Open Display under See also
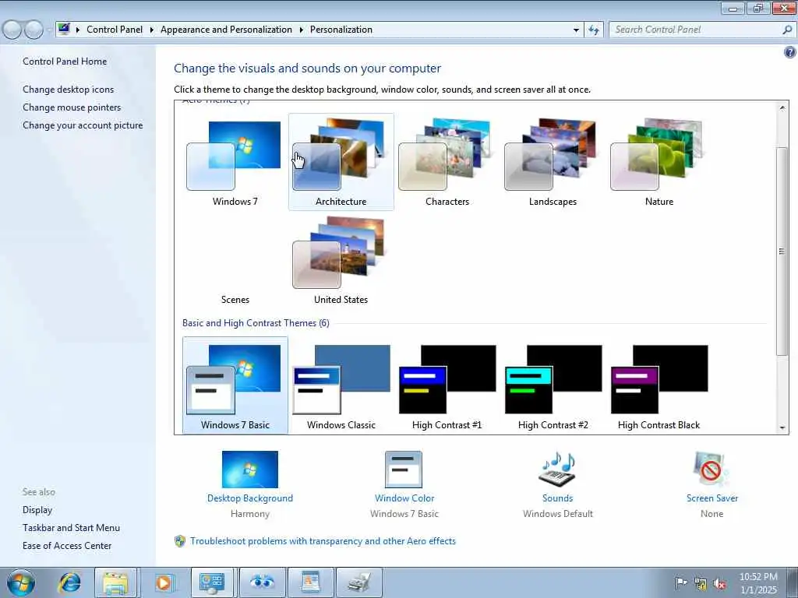This screenshot has width=798, height=598. click(37, 510)
